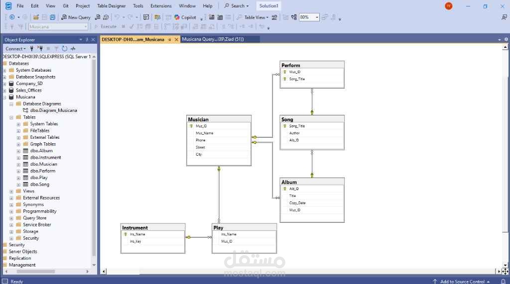
Task: Open the File menu
Action: pos(20,6)
